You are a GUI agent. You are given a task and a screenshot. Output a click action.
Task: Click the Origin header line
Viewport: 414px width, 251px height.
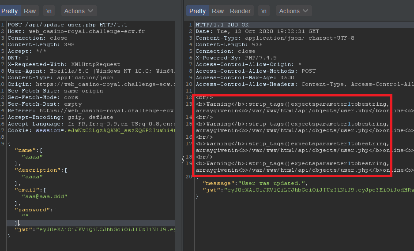point(91,84)
